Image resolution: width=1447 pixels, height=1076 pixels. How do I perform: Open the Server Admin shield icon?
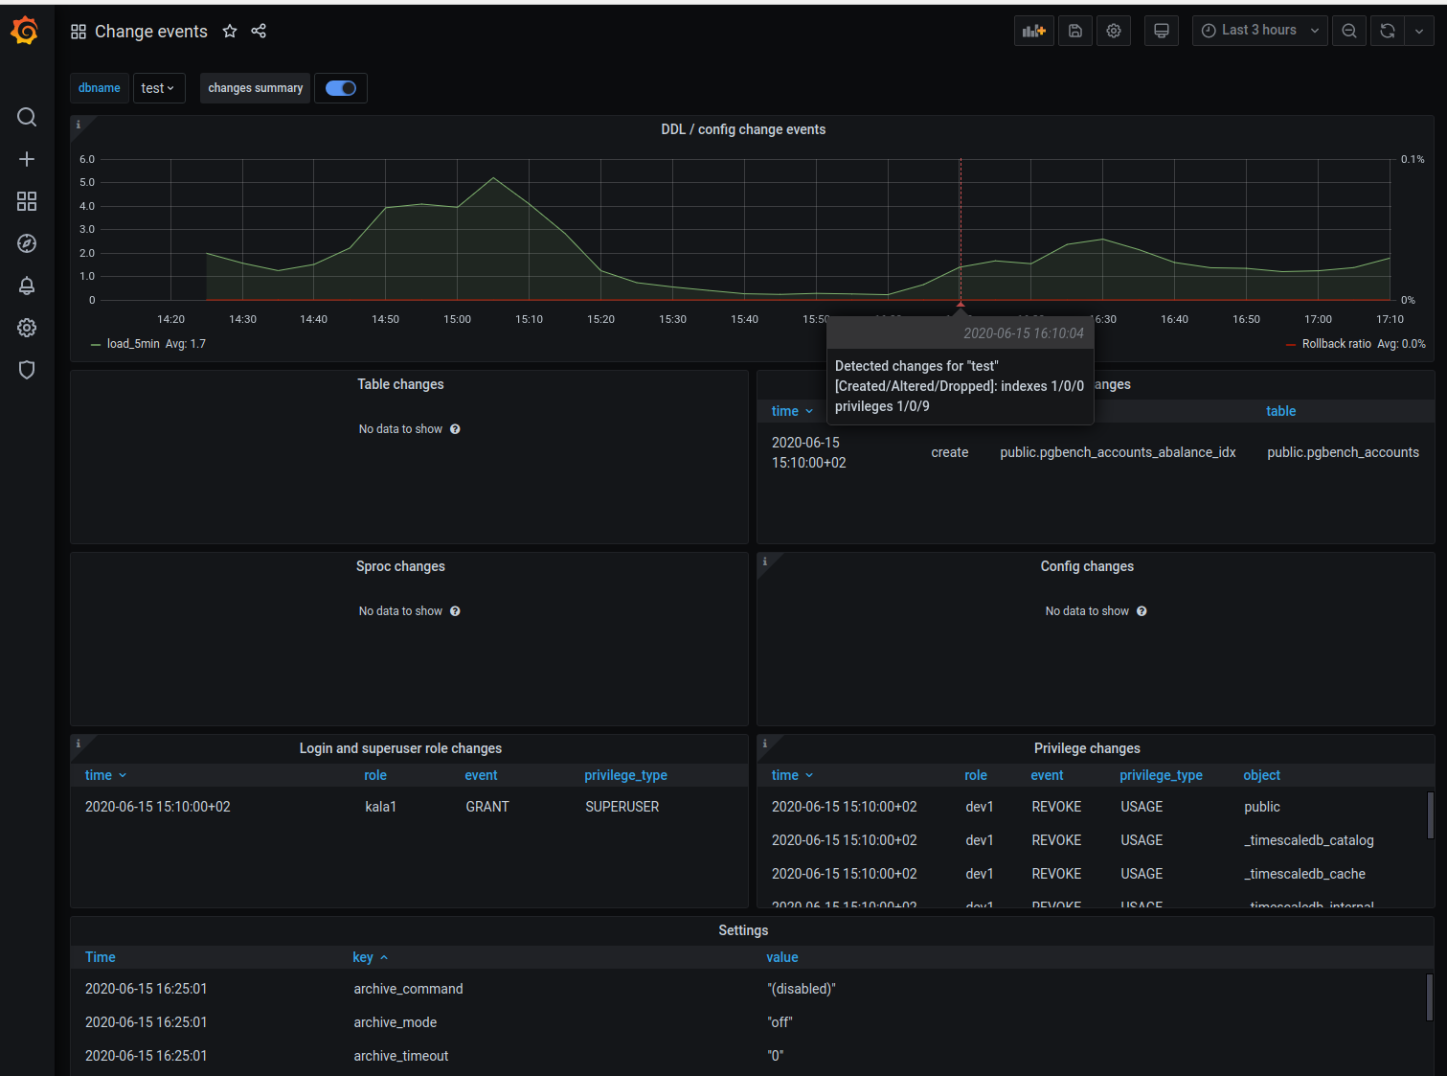[x=27, y=370]
